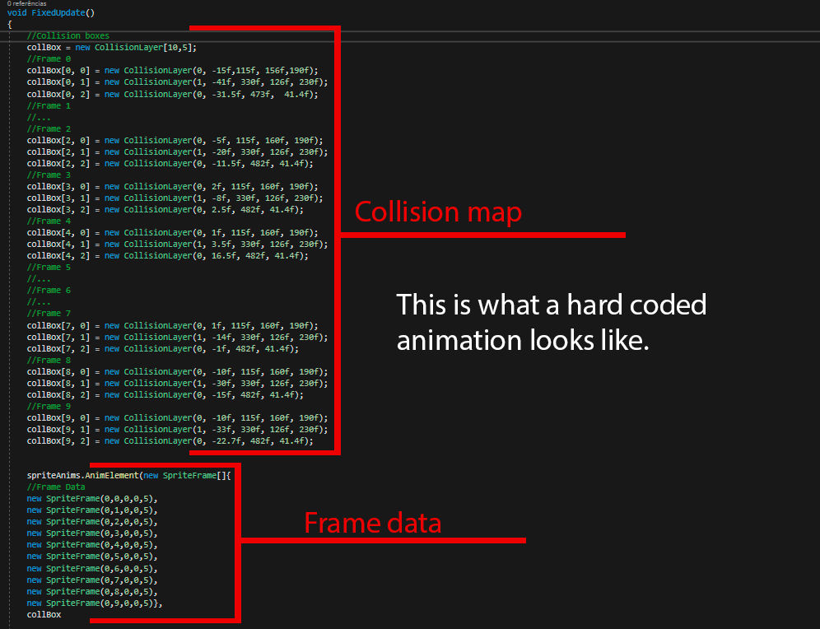
Task: Select the '//Collision boxes' comment line
Action: pos(68,35)
